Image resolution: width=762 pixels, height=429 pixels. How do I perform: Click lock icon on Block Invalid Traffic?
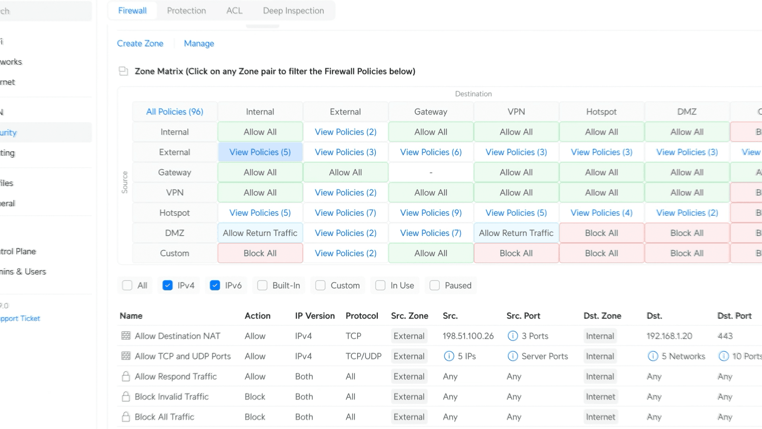[126, 397]
